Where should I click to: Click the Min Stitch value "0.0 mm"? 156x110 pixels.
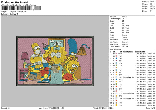pyautogui.click(x=125, y=42)
